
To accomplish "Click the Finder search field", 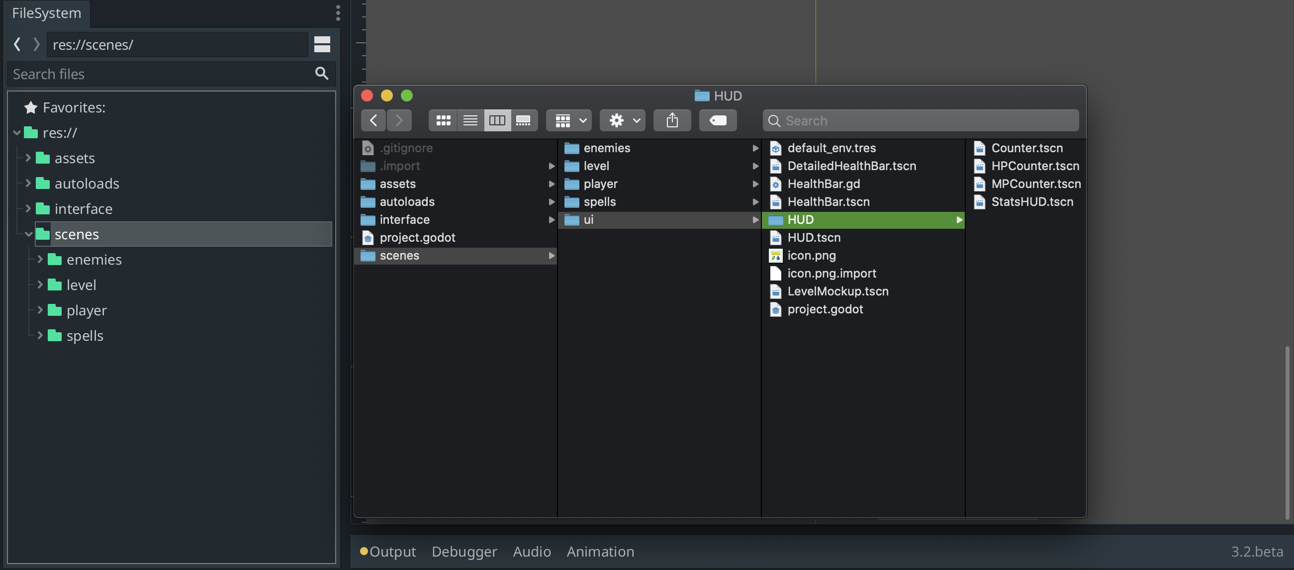I will click(919, 120).
